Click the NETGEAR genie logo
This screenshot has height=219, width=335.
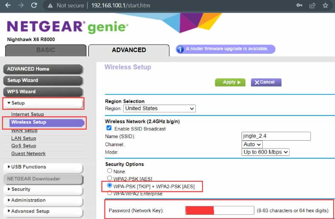coord(68,27)
